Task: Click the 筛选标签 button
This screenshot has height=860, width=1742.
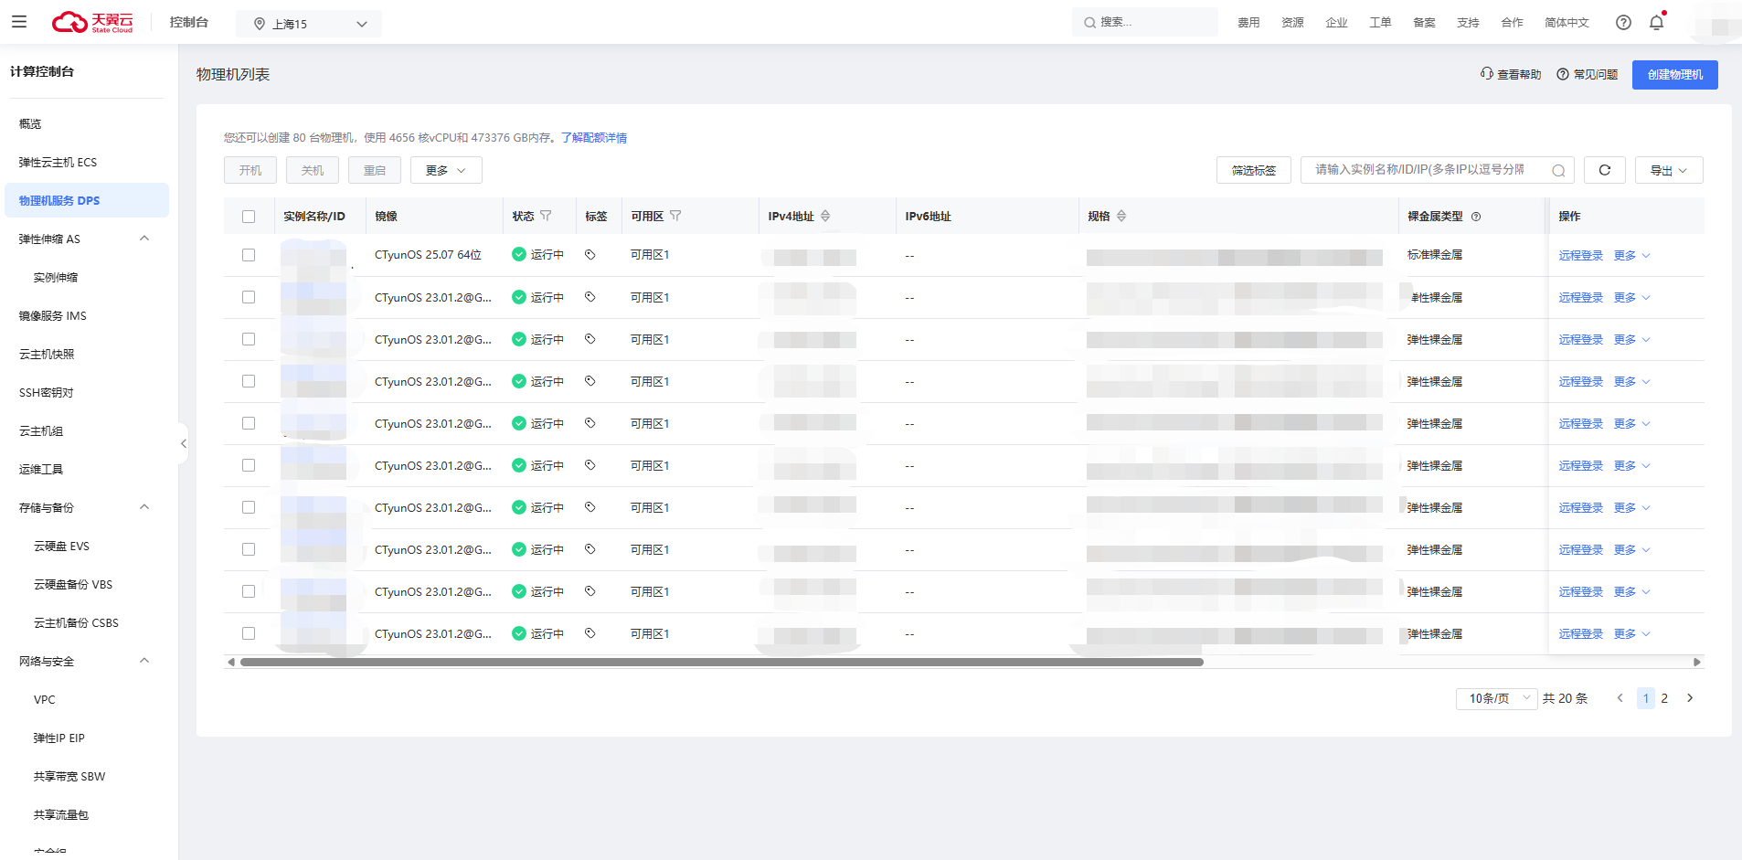Action: click(x=1253, y=170)
